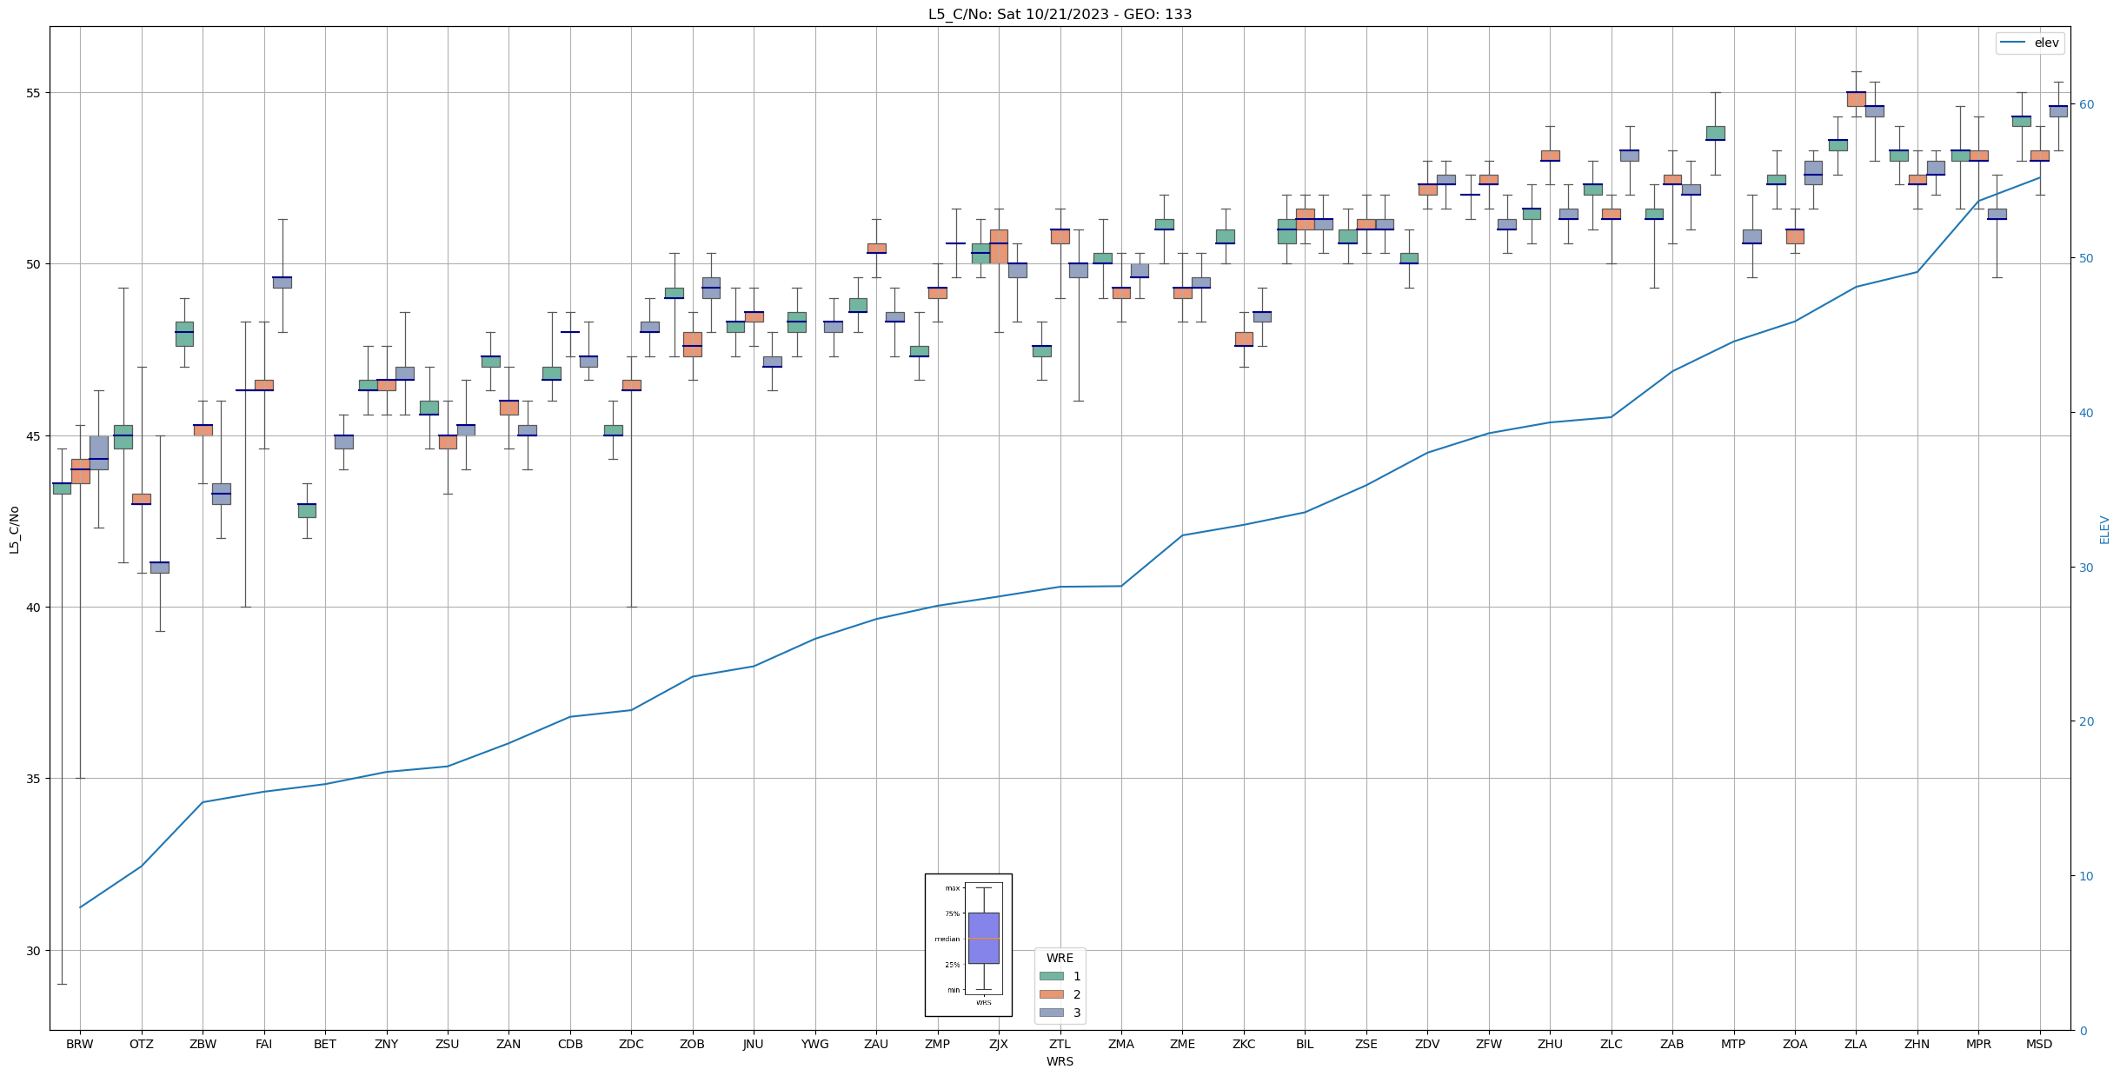The height and width of the screenshot is (1076, 2120).
Task: Click the ZAU x-axis label
Action: [x=876, y=1044]
